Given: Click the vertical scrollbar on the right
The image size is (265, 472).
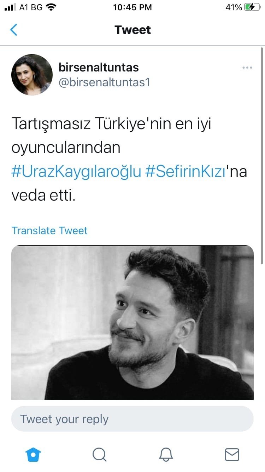Looking at the screenshot, I should (262, 156).
